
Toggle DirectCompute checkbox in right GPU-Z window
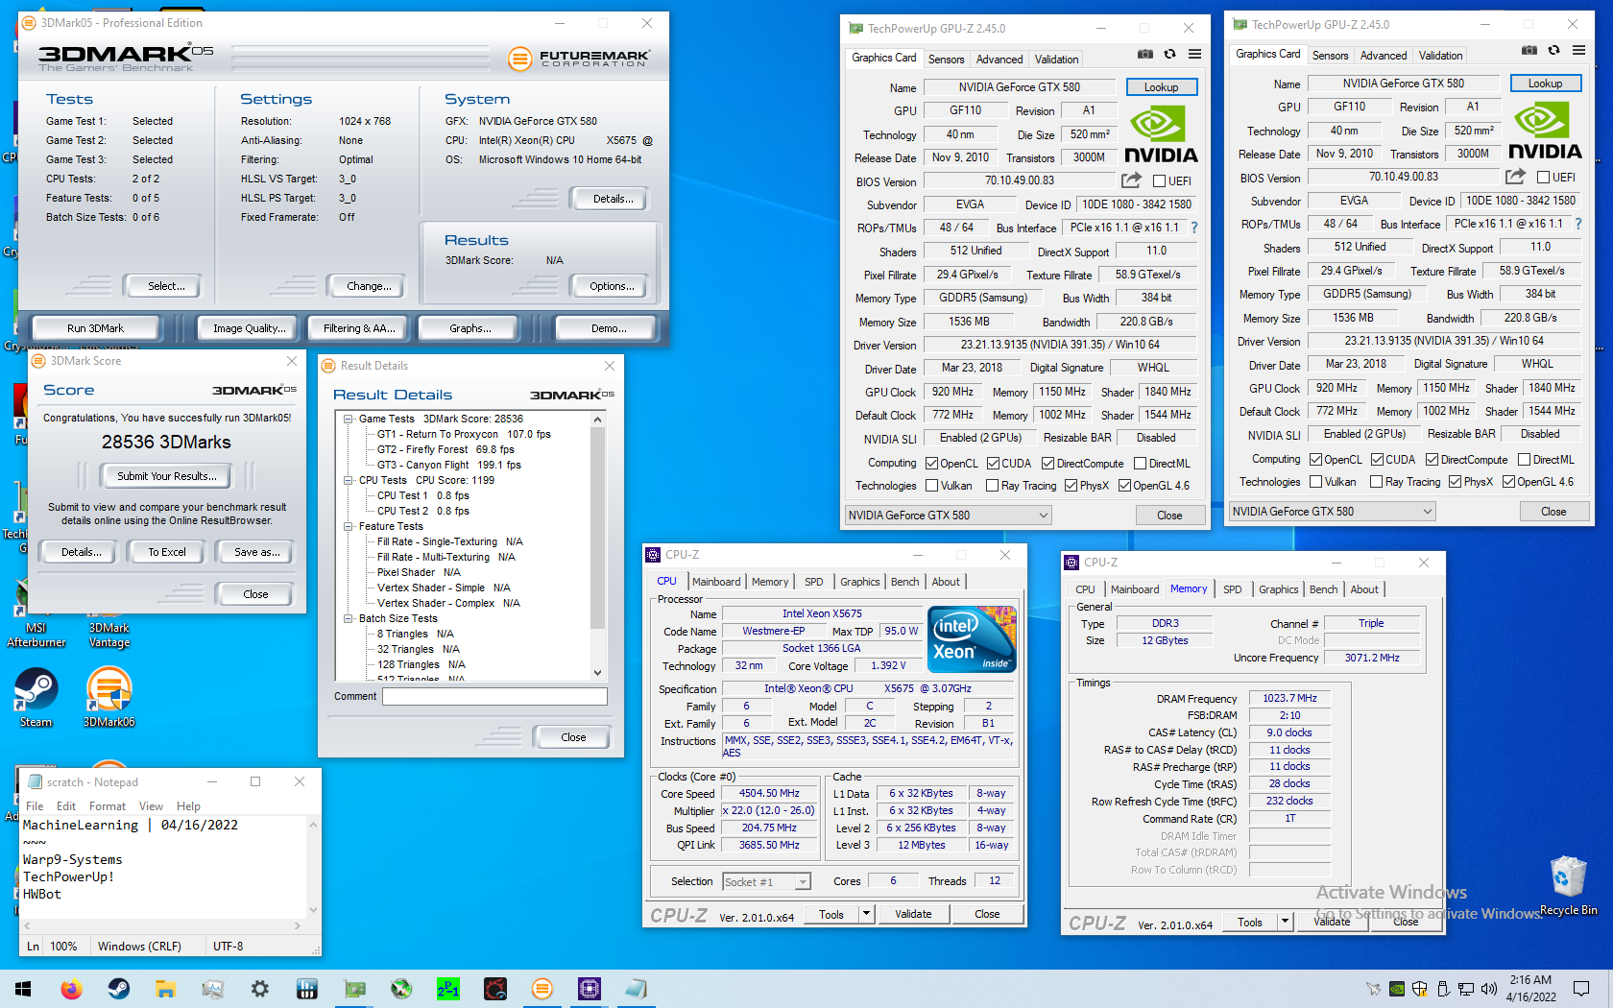[1432, 459]
